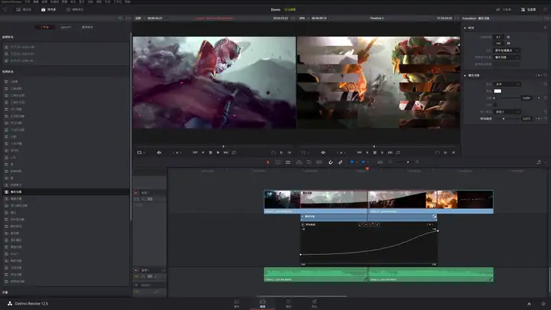The image size is (551, 310).
Task: Switch to the Edit page
Action: click(x=262, y=303)
